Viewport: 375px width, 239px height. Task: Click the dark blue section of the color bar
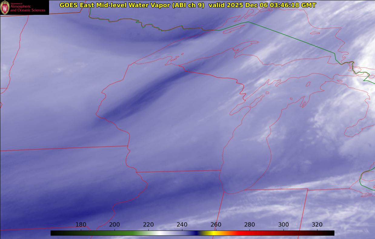click(196, 233)
